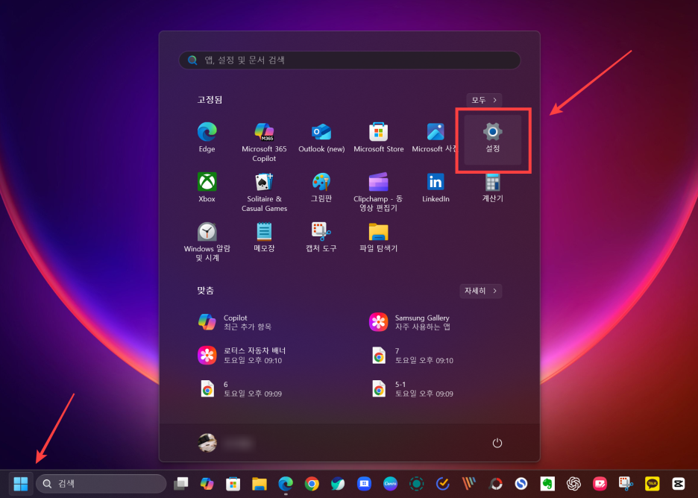This screenshot has width=698, height=498.
Task: Show more recommendations with 자세히 button
Action: point(480,291)
